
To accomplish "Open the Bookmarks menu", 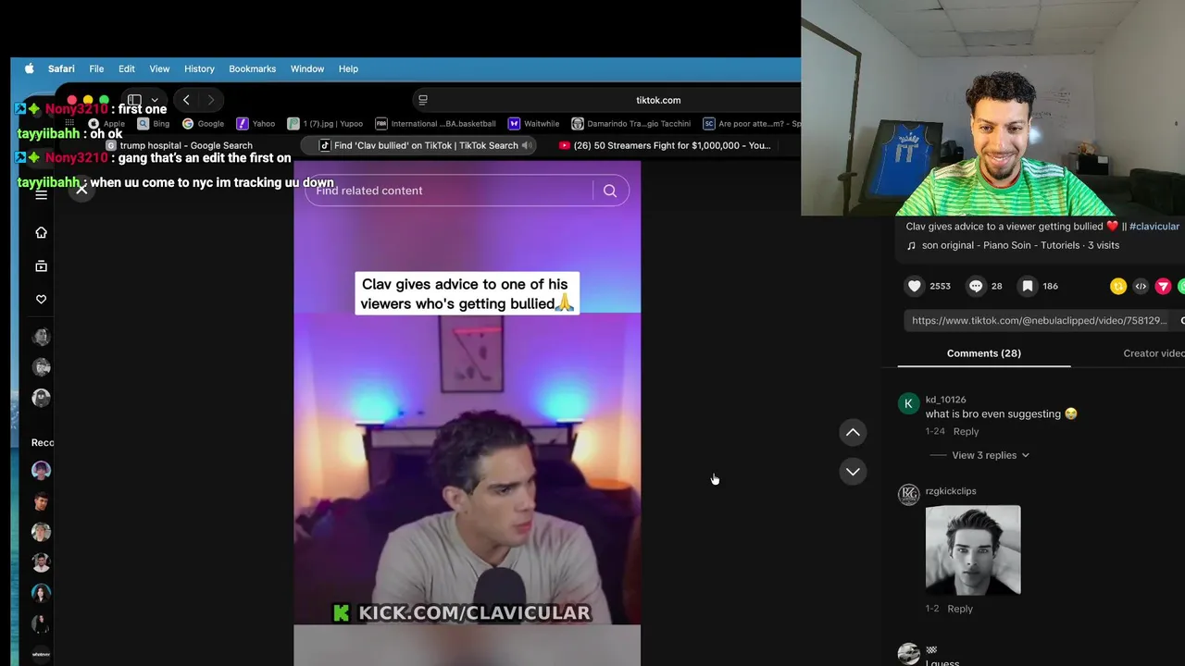I will (x=252, y=68).
